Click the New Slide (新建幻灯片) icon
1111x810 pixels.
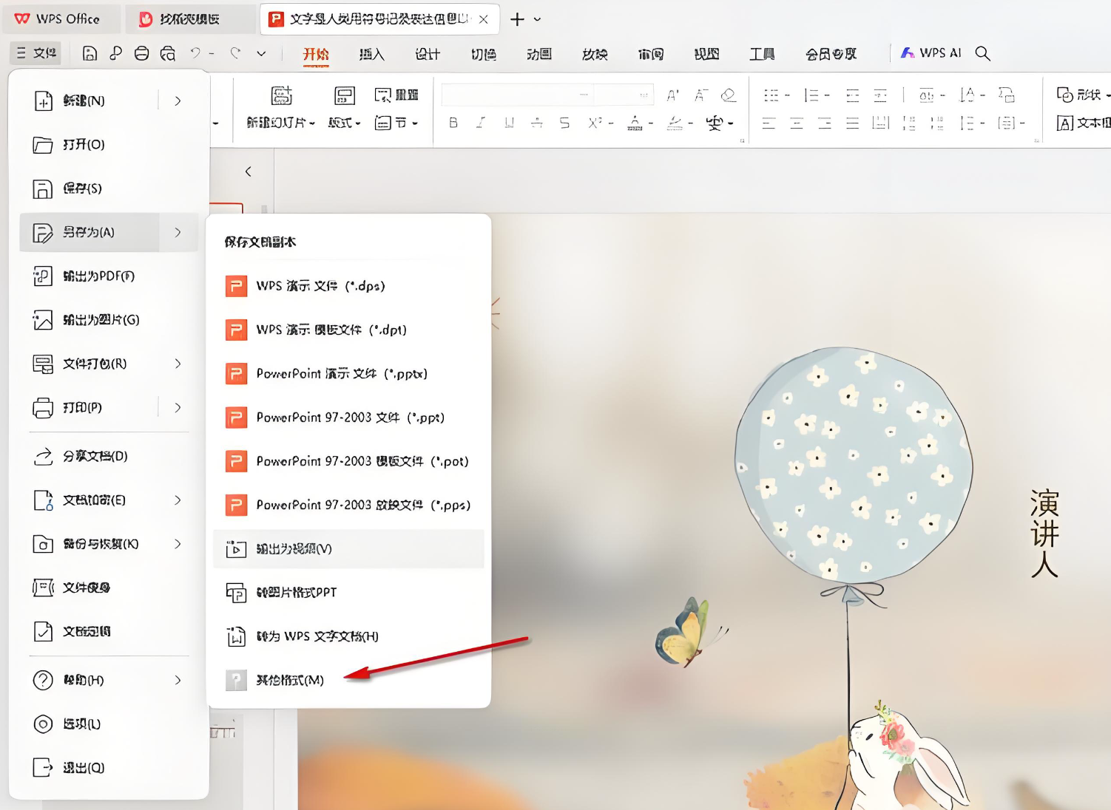coord(281,95)
